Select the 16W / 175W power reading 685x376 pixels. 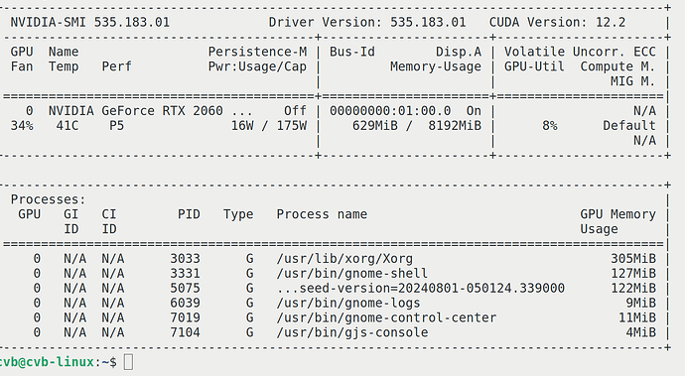coord(269,126)
